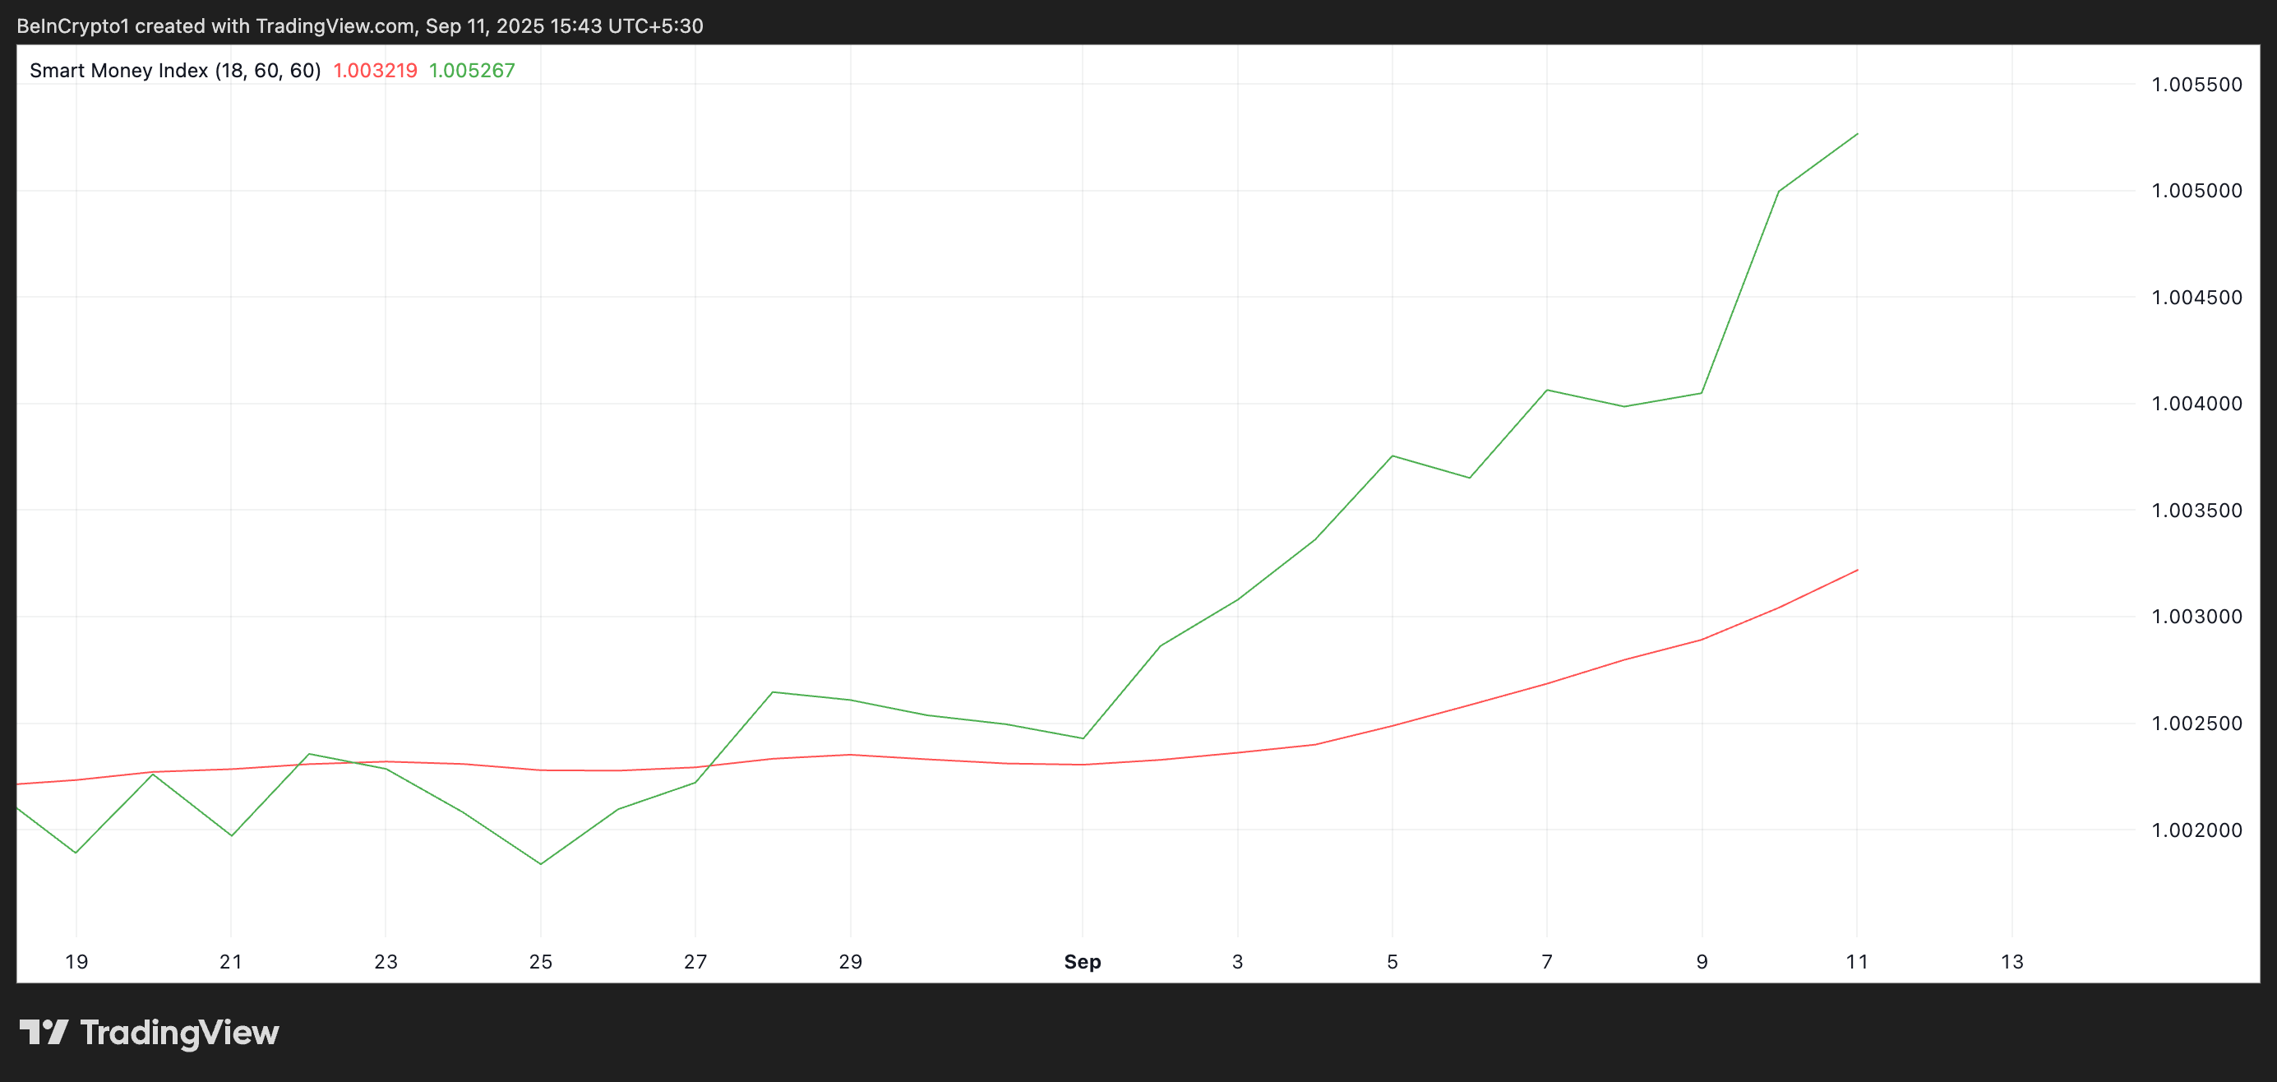Click the 1.003000 price axis label

pos(2196,617)
